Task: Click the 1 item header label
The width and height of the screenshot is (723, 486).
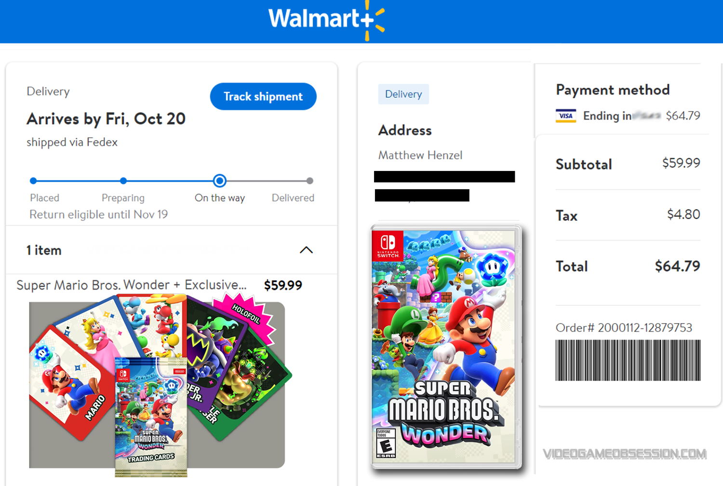Action: pyautogui.click(x=44, y=250)
